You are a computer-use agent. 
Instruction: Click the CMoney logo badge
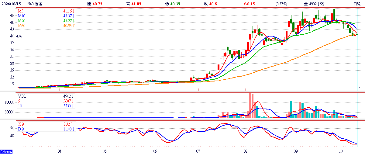[x=6, y=151]
